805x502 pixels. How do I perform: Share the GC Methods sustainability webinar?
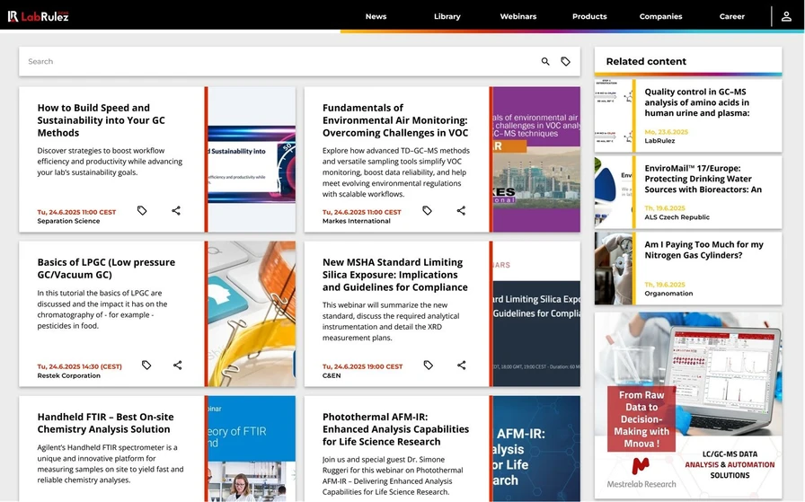tap(176, 210)
